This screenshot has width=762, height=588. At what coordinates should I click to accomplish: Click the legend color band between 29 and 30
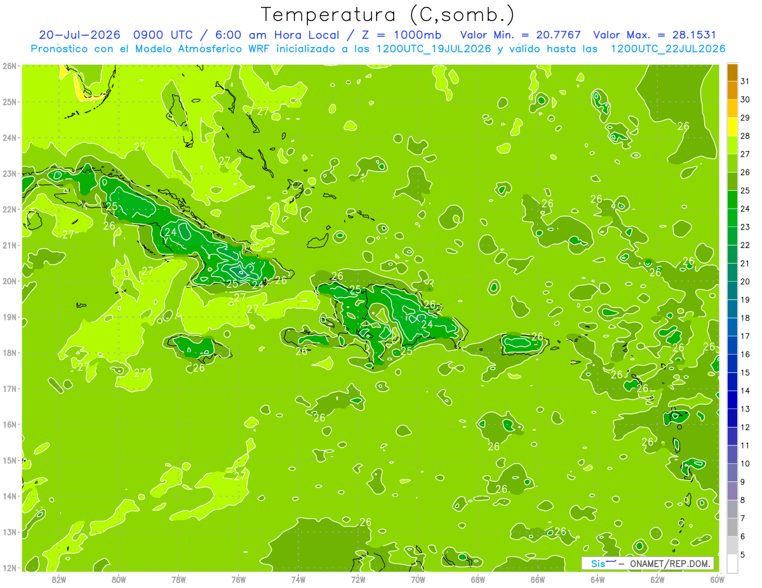pos(732,108)
